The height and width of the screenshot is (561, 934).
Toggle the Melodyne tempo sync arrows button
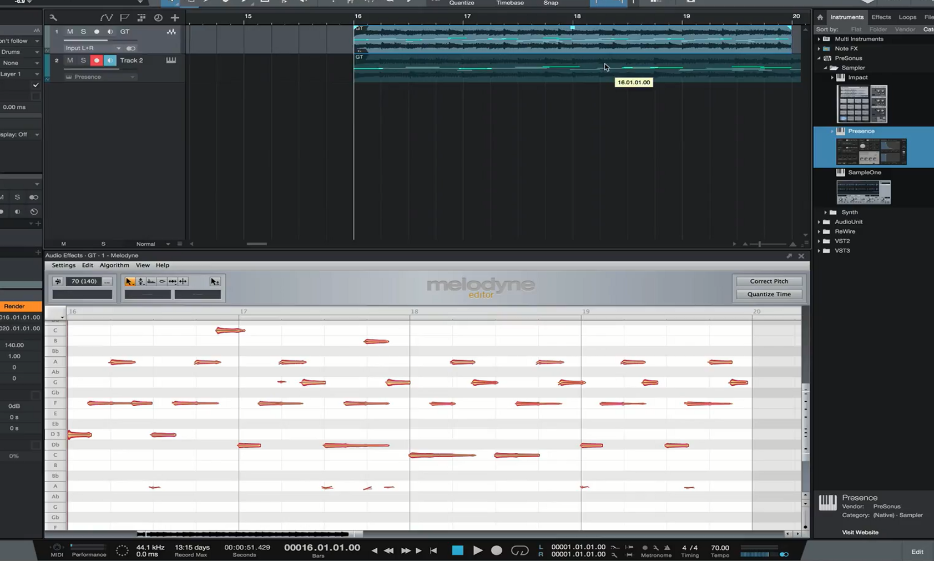pyautogui.click(x=58, y=281)
